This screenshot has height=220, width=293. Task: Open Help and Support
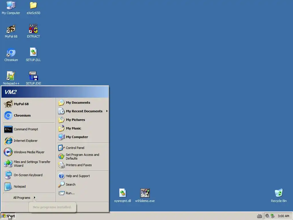pyautogui.click(x=83, y=176)
